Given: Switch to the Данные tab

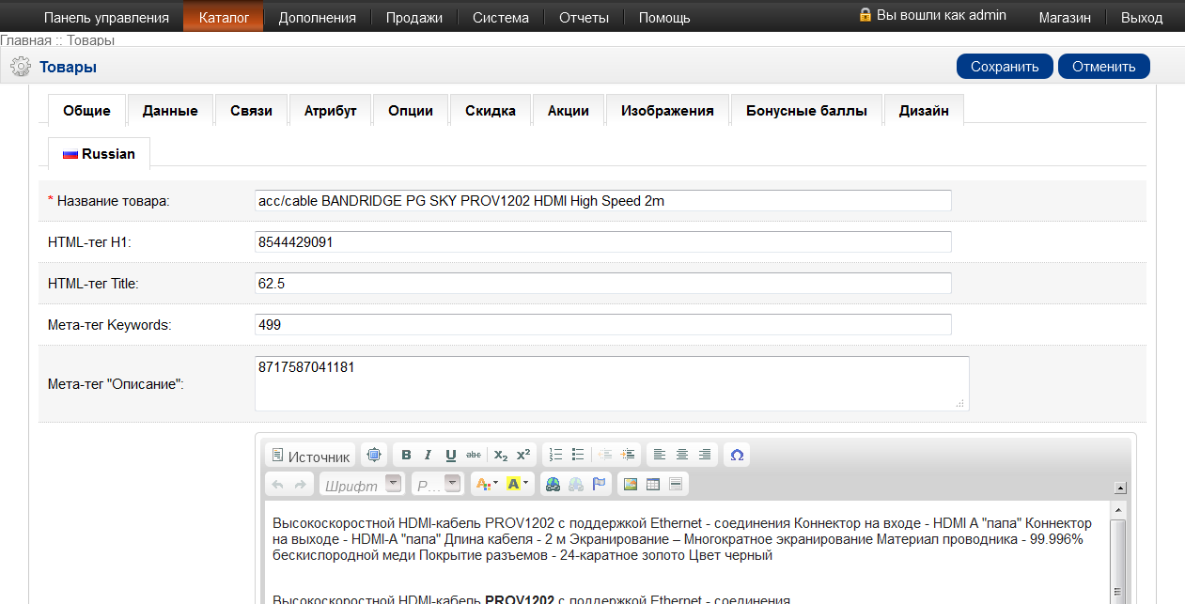Looking at the screenshot, I should pos(170,110).
